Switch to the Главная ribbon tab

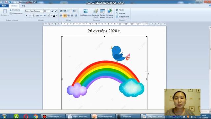[x=14, y=6]
